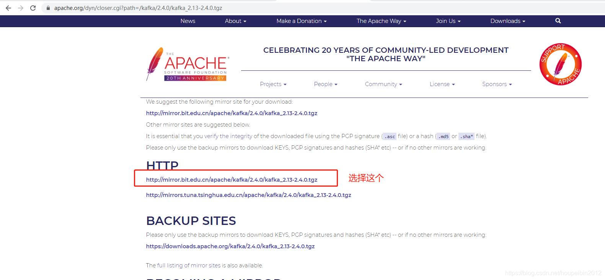The width and height of the screenshot is (605, 280).
Task: Click 'We suggest the following mirror site' text
Action: (x=219, y=102)
